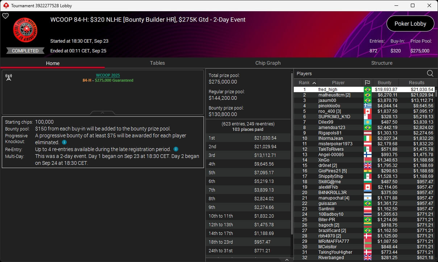This screenshot has height=262, width=438.
Task: Sort by the Results column header
Action: pos(416,83)
